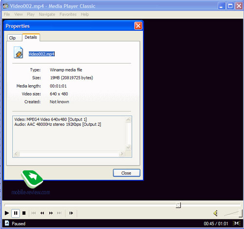Click the decrease speed rewind icon
This screenshot has width=244, height=229.
42,213
